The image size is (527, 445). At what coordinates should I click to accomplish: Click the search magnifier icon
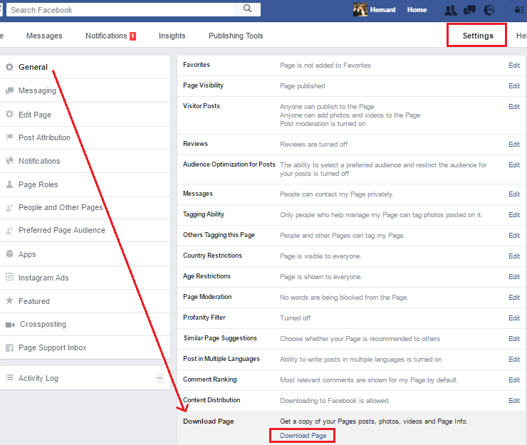247,9
